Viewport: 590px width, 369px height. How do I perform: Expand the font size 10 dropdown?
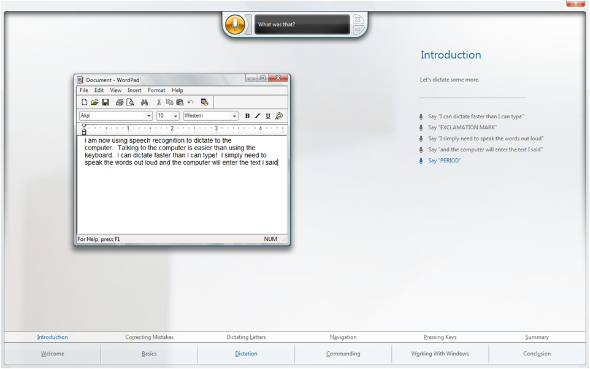coord(175,116)
